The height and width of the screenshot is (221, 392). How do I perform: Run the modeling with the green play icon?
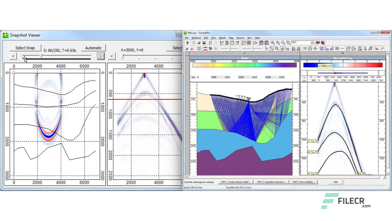click(187, 43)
